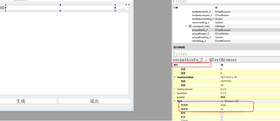Screen dimensions: 280x121
Task: Expand the baseSize property
Action: [x=174, y=93]
